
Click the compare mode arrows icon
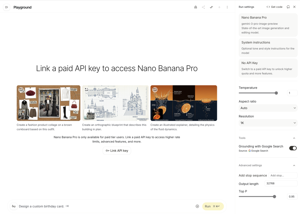211,7
